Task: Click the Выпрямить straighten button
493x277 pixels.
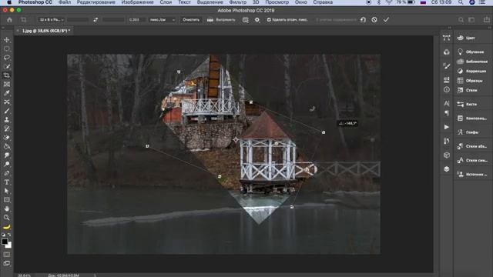Action: 221,20
